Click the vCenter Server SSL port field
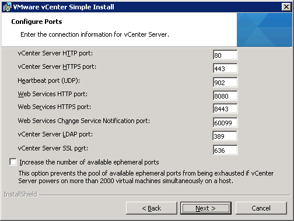The image size is (294, 221). click(225, 150)
